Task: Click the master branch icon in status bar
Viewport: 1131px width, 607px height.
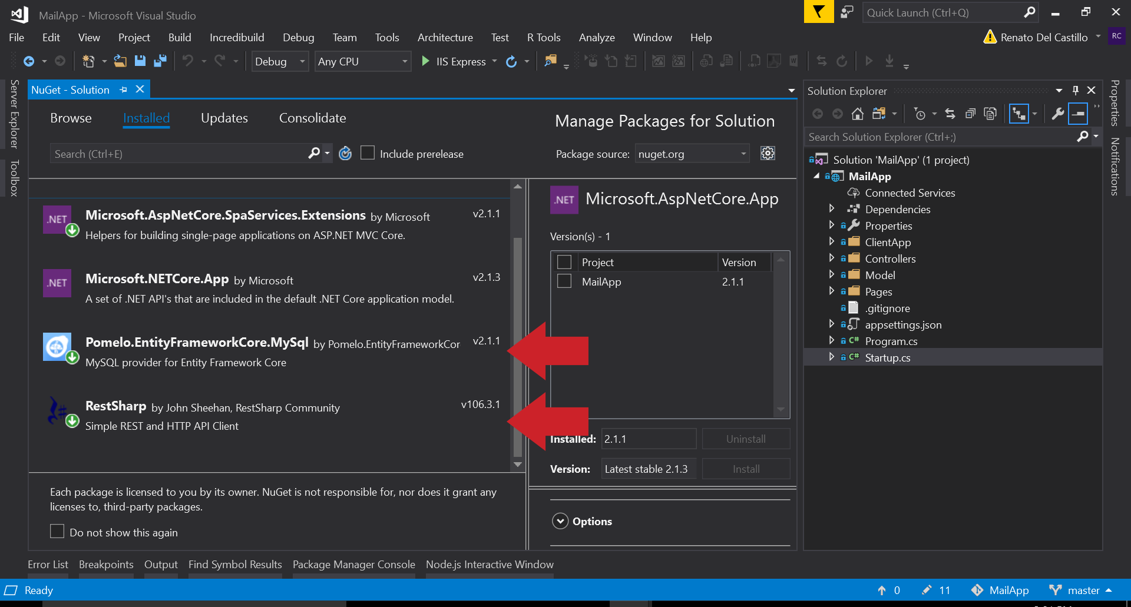Action: click(x=1056, y=590)
